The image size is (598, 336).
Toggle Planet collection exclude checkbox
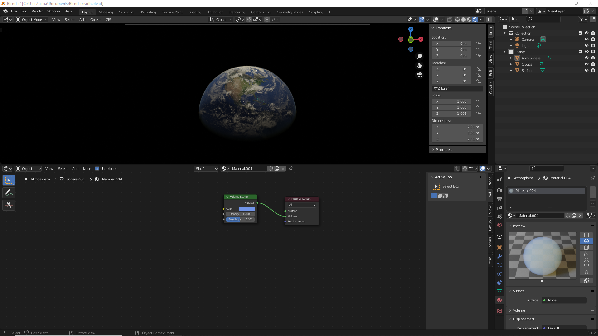(580, 52)
